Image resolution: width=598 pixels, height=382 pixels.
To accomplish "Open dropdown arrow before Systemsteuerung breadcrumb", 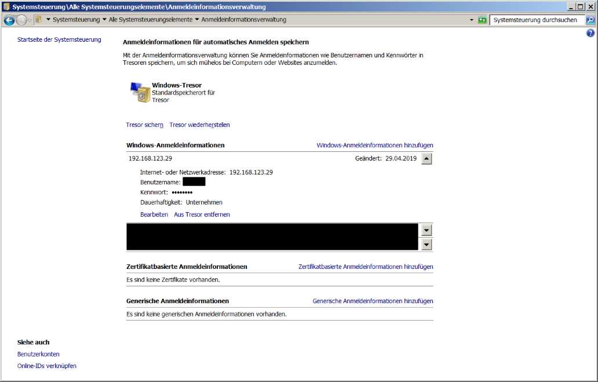I will (x=49, y=20).
